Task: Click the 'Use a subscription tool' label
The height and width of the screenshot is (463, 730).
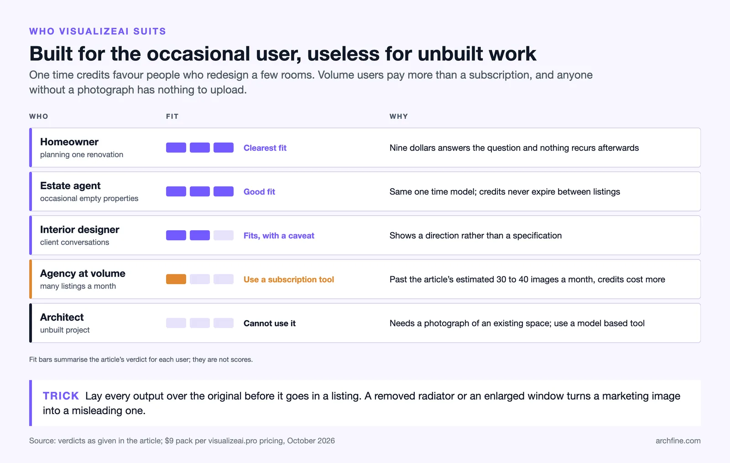Action: [x=289, y=279]
